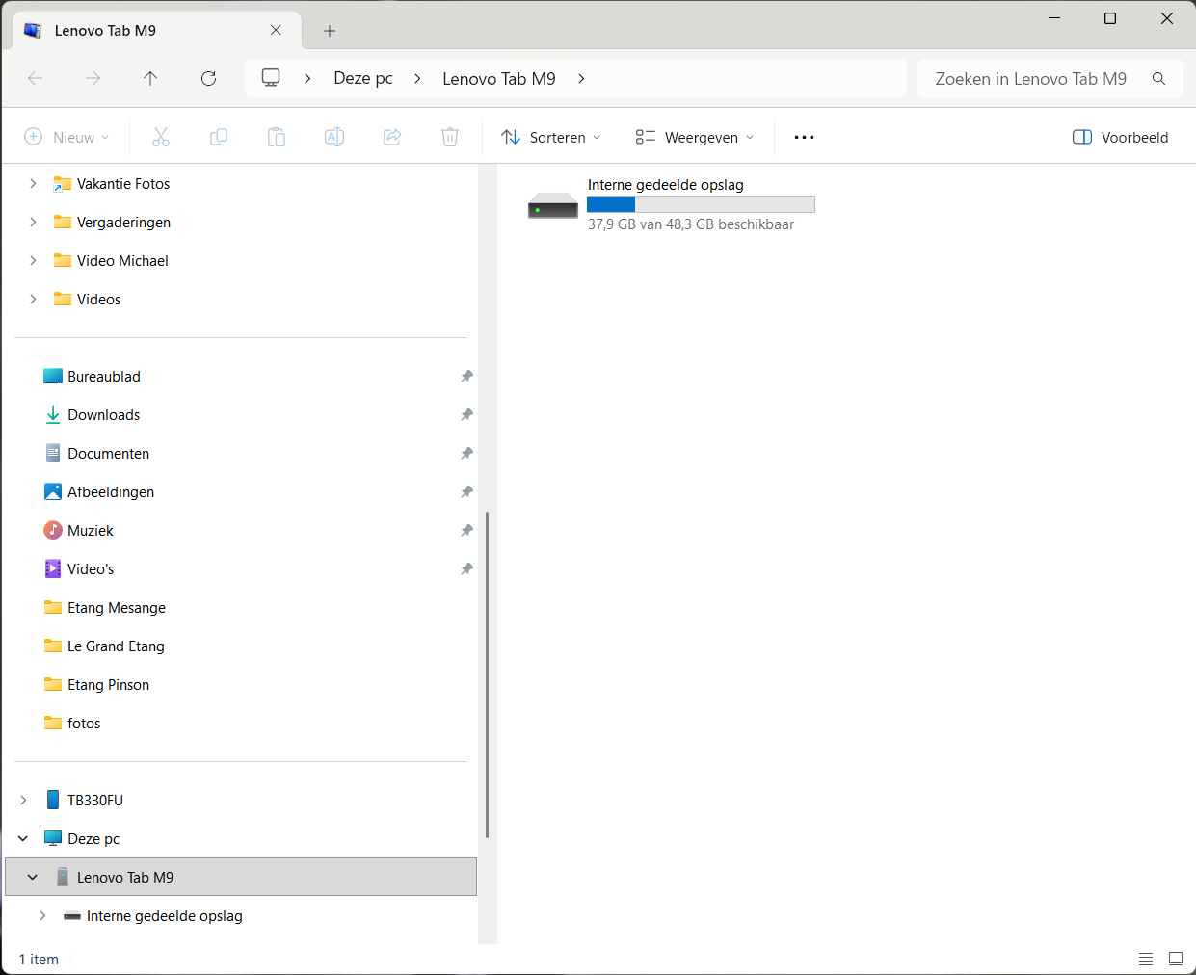Add a new tab with plus button
Image resolution: width=1196 pixels, height=975 pixels.
pos(330,31)
